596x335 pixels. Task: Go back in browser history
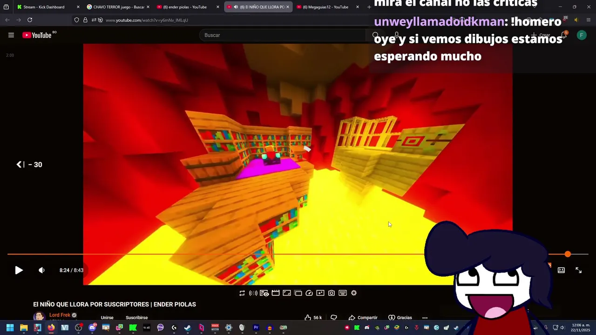pos(7,20)
